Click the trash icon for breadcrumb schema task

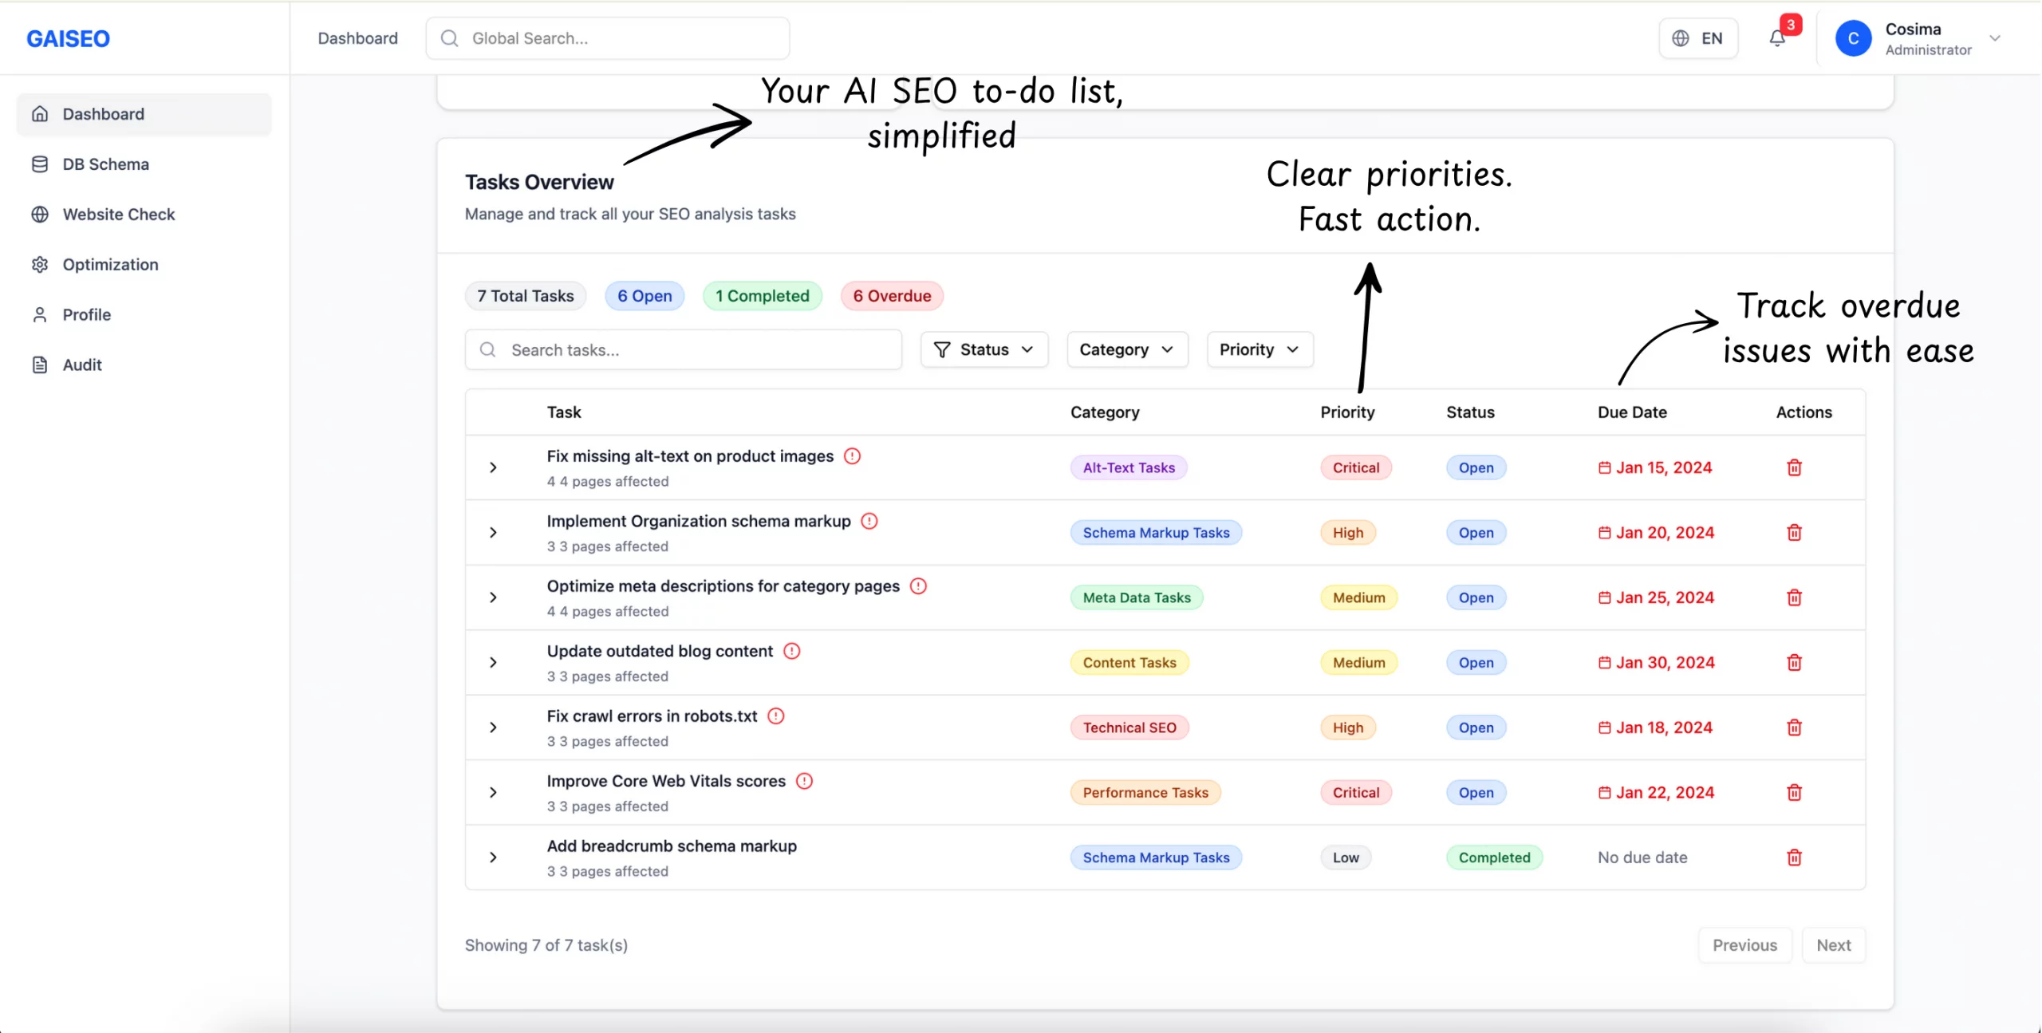1794,858
